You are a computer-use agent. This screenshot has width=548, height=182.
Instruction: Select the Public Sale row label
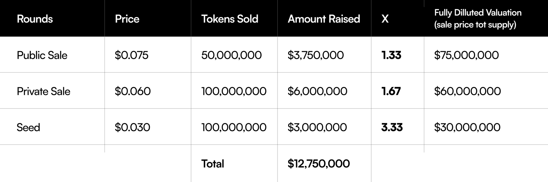pos(42,55)
